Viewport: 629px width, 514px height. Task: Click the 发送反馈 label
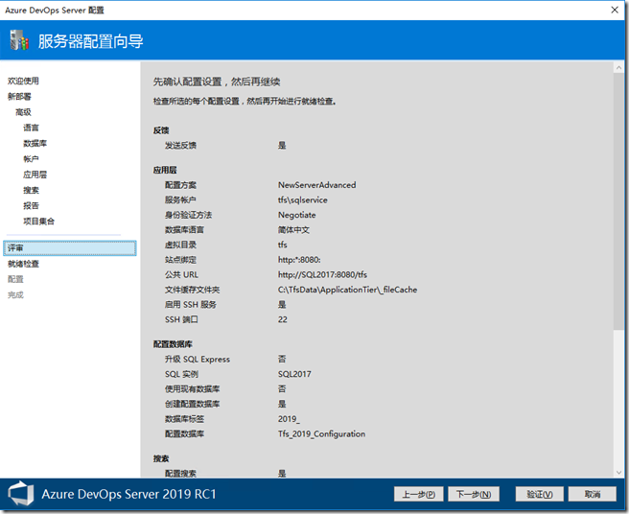pyautogui.click(x=180, y=145)
